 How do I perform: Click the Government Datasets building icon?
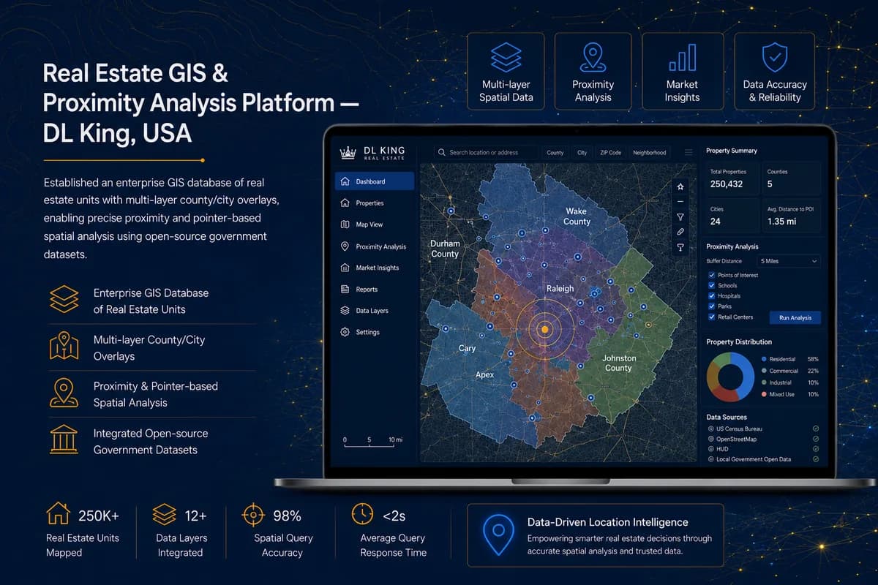(x=64, y=439)
